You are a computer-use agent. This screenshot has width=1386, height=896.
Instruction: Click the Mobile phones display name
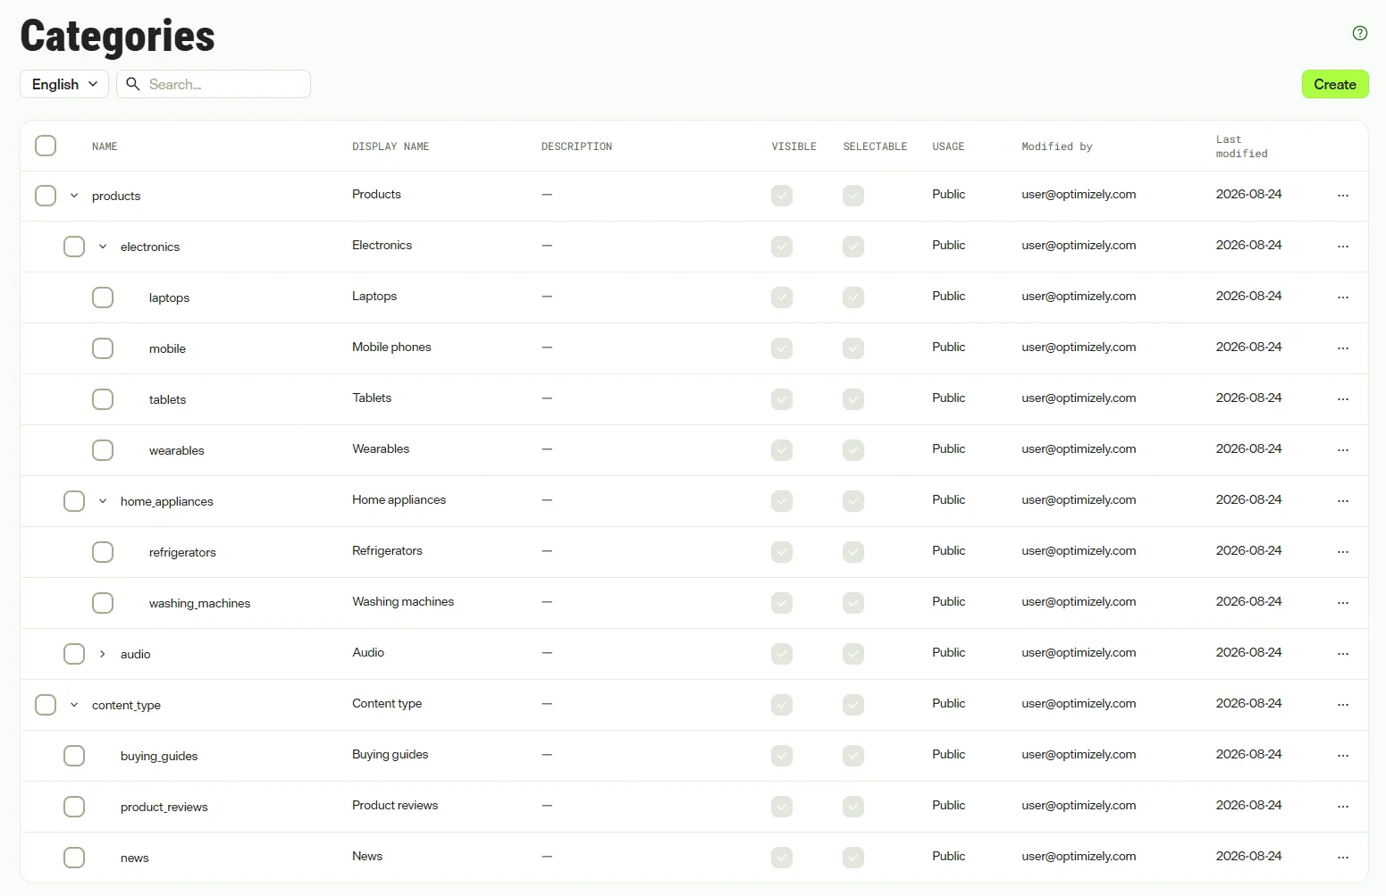[x=391, y=347]
